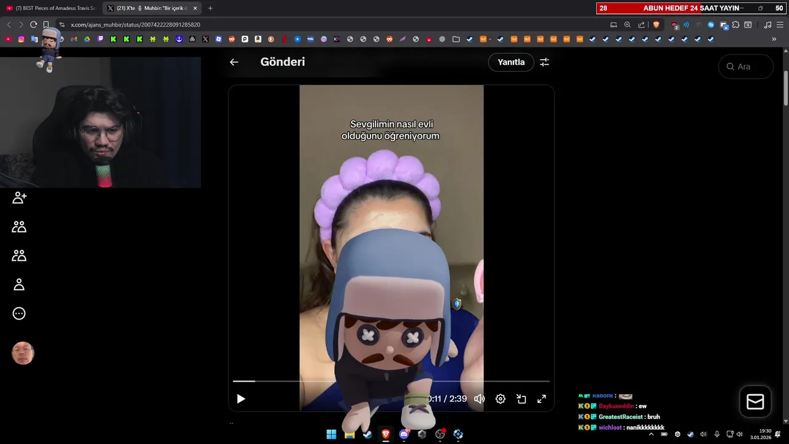Image resolution: width=789 pixels, height=444 pixels.
Task: Open the messages envelope button
Action: tap(755, 401)
